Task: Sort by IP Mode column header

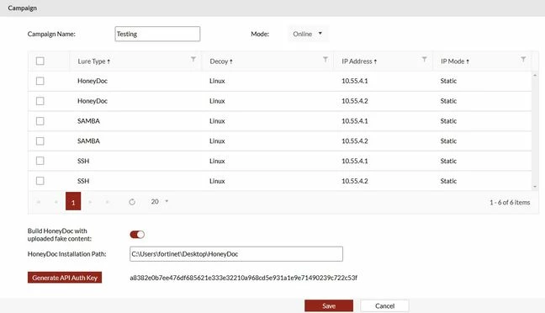Action: [x=455, y=61]
